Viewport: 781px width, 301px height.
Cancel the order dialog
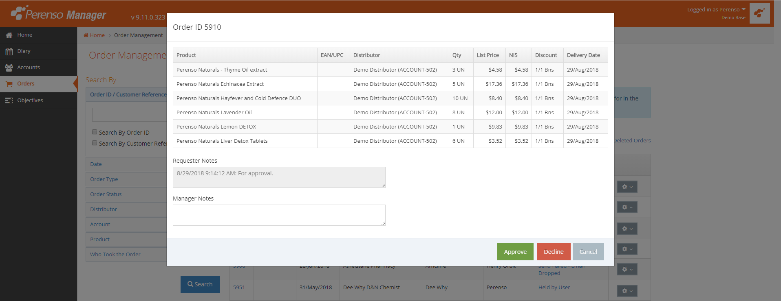click(588, 252)
